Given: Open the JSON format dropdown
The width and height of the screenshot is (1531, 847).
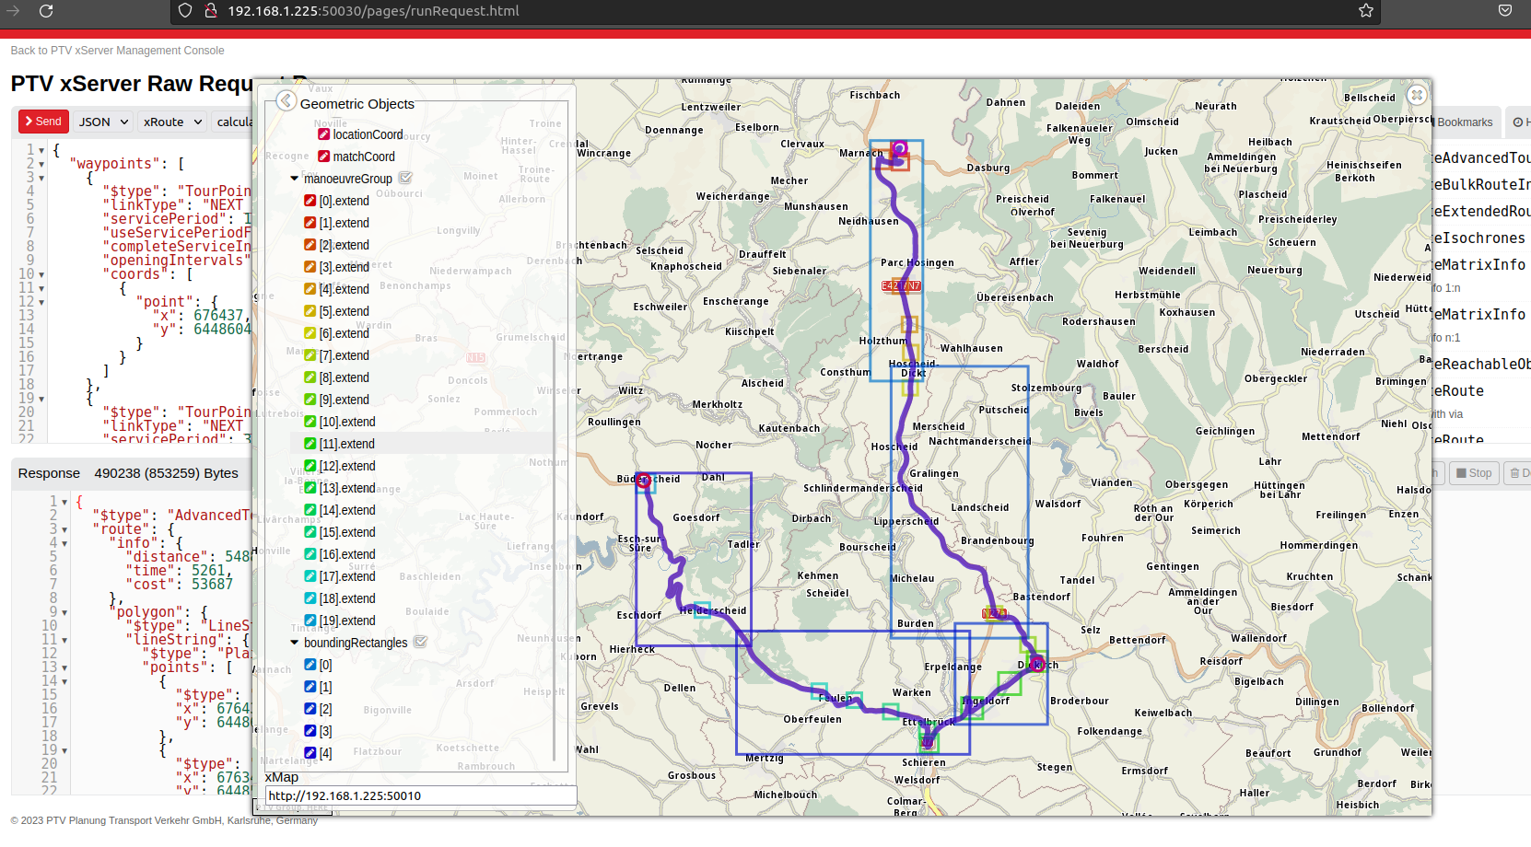Looking at the screenshot, I should point(102,122).
